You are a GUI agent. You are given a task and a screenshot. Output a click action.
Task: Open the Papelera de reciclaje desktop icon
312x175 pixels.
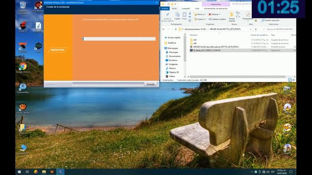coord(23,8)
